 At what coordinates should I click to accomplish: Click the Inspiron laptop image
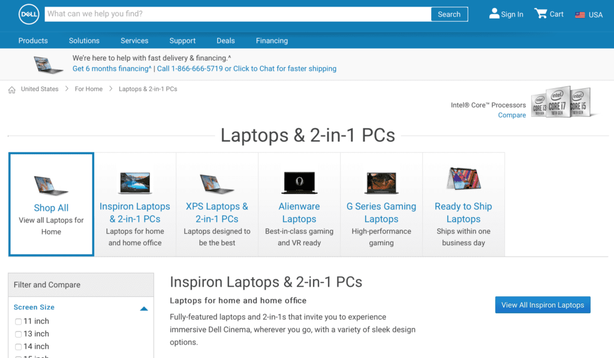coord(135,182)
